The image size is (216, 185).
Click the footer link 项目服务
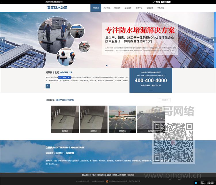coord(101,175)
